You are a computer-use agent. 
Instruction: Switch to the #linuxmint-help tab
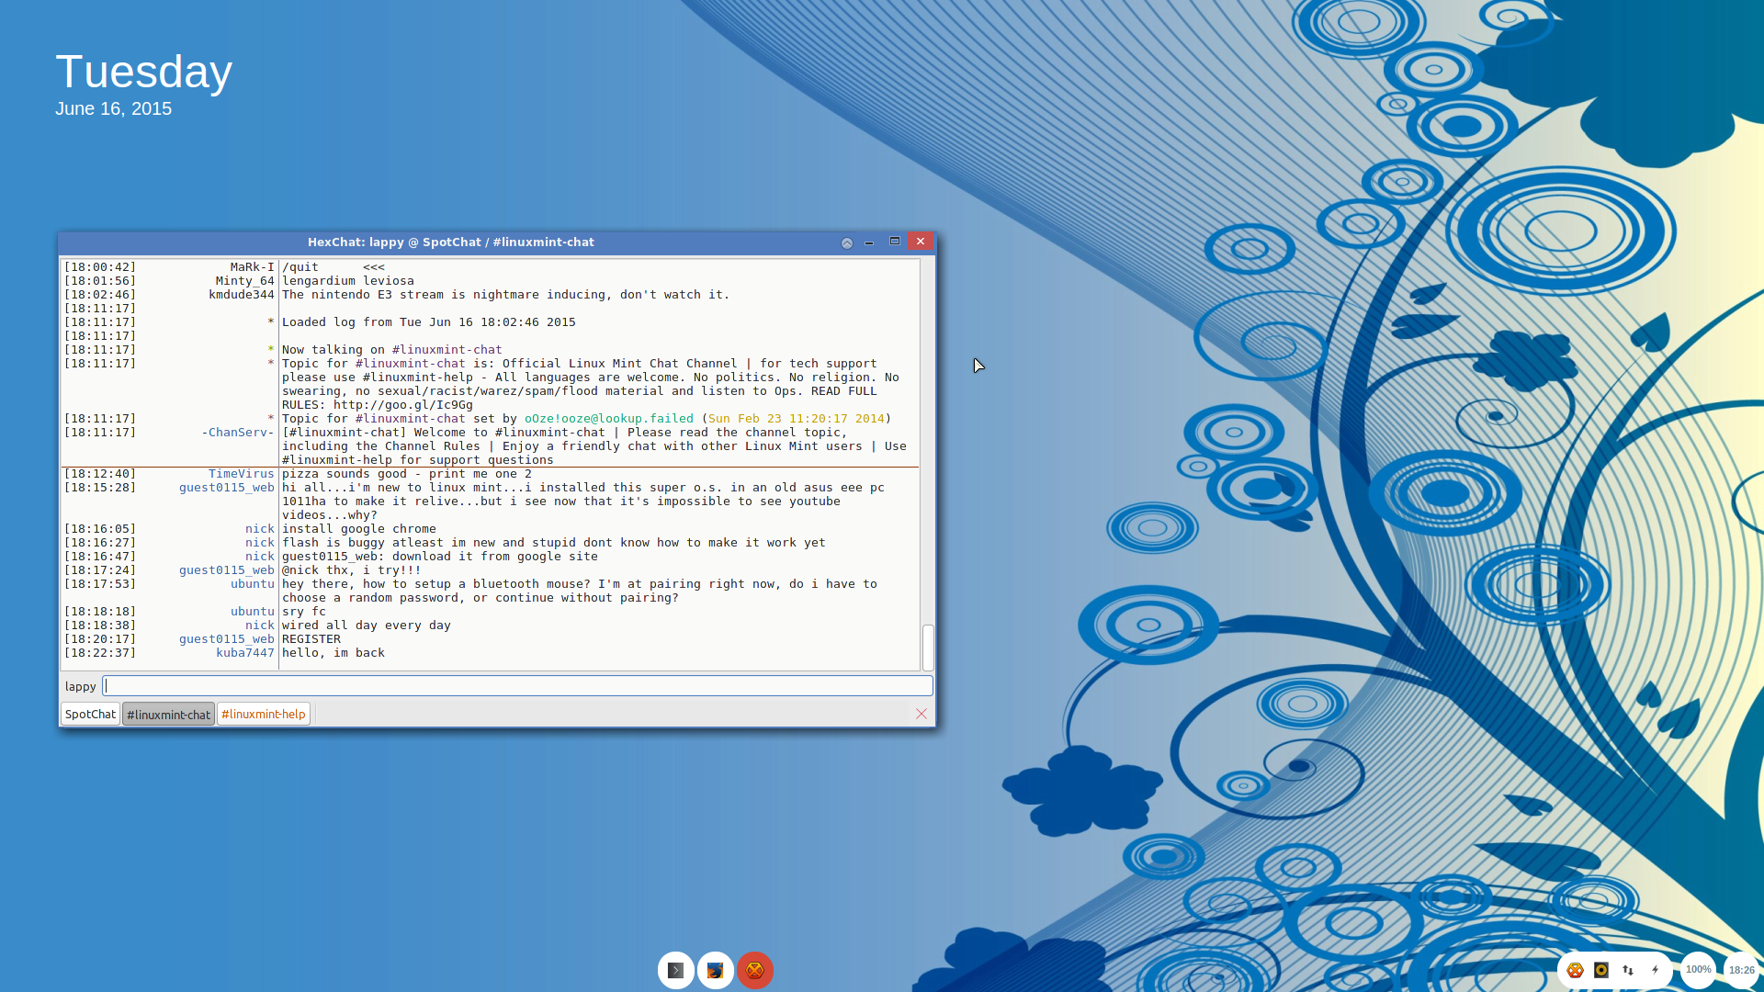pyautogui.click(x=264, y=714)
